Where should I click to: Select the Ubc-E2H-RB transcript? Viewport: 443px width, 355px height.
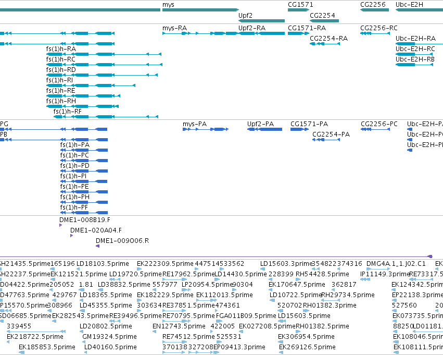414,65
